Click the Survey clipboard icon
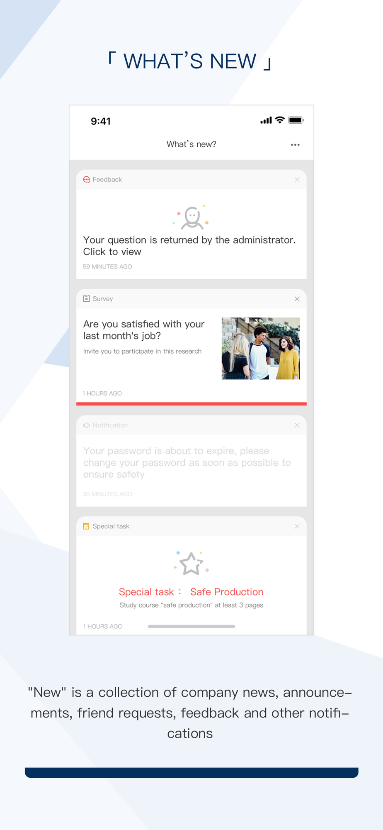Screen dimensions: 383x830 point(86,299)
